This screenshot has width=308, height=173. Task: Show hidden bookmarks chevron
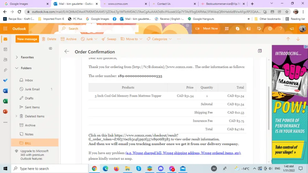coord(249,19)
